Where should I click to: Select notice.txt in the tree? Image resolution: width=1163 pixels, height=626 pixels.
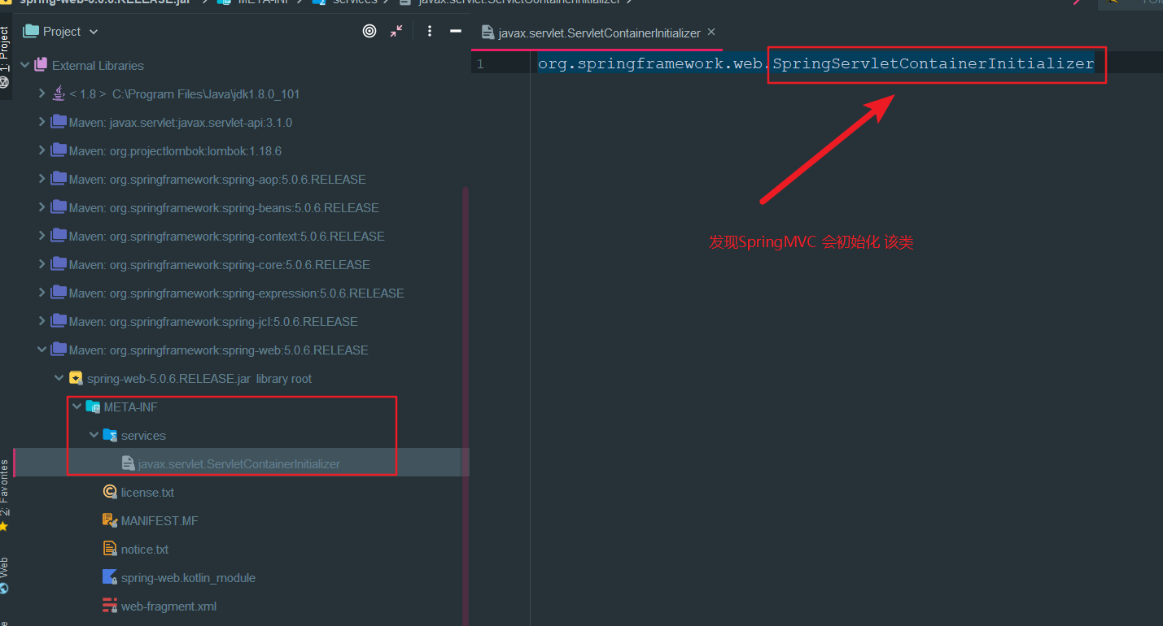click(145, 550)
